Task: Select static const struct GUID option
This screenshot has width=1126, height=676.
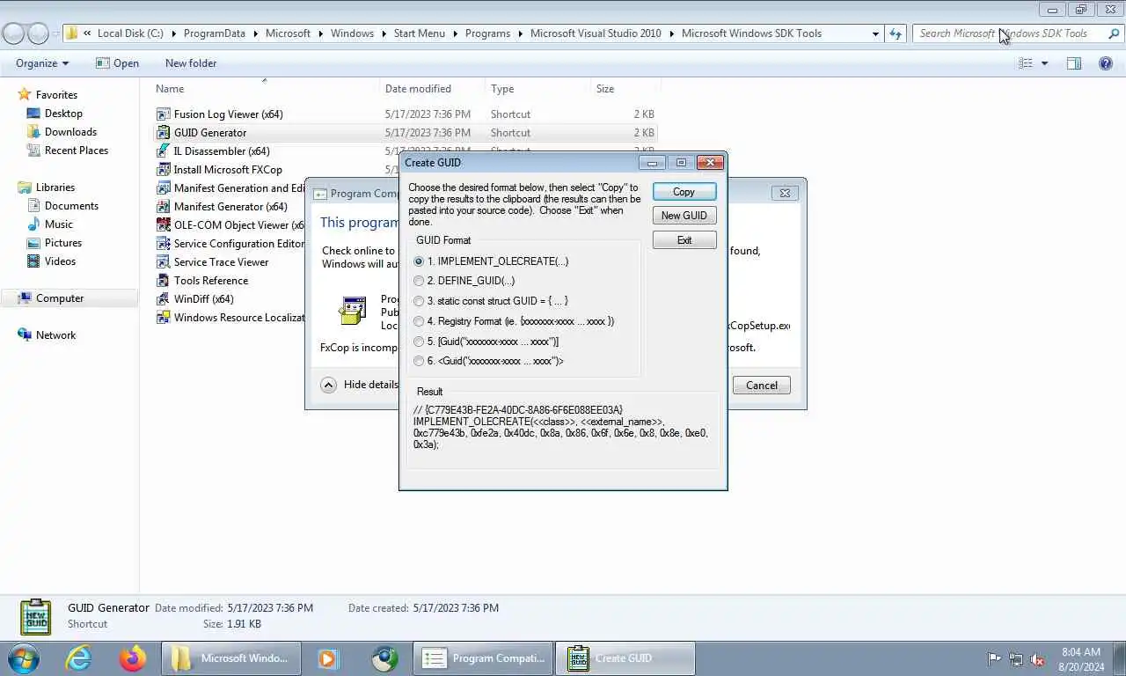Action: pyautogui.click(x=419, y=301)
